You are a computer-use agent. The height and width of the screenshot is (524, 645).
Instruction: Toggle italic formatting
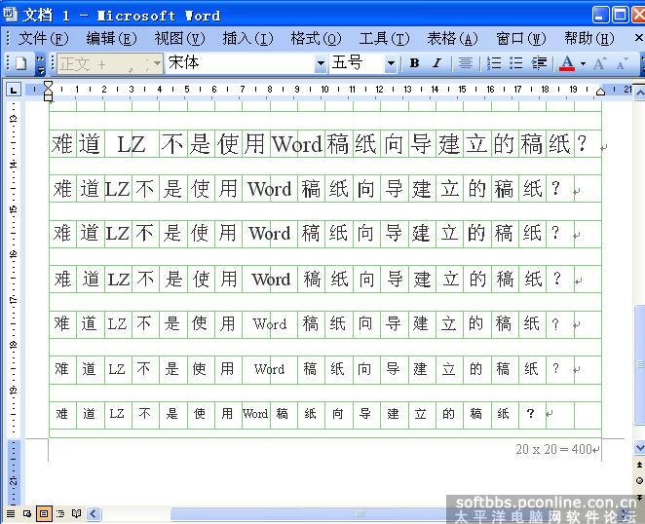pos(436,63)
